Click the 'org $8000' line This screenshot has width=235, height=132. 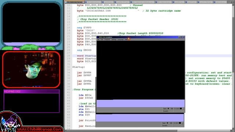(84, 50)
